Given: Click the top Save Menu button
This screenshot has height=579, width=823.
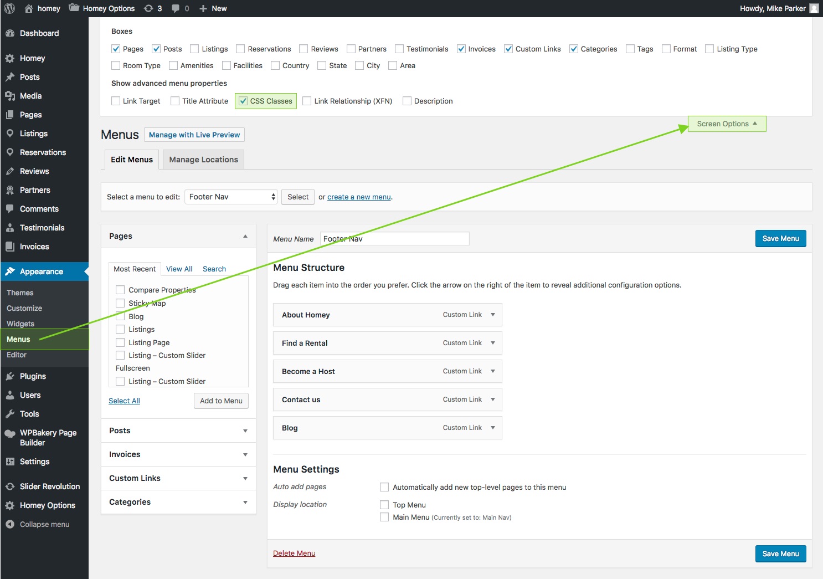Looking at the screenshot, I should pos(780,238).
